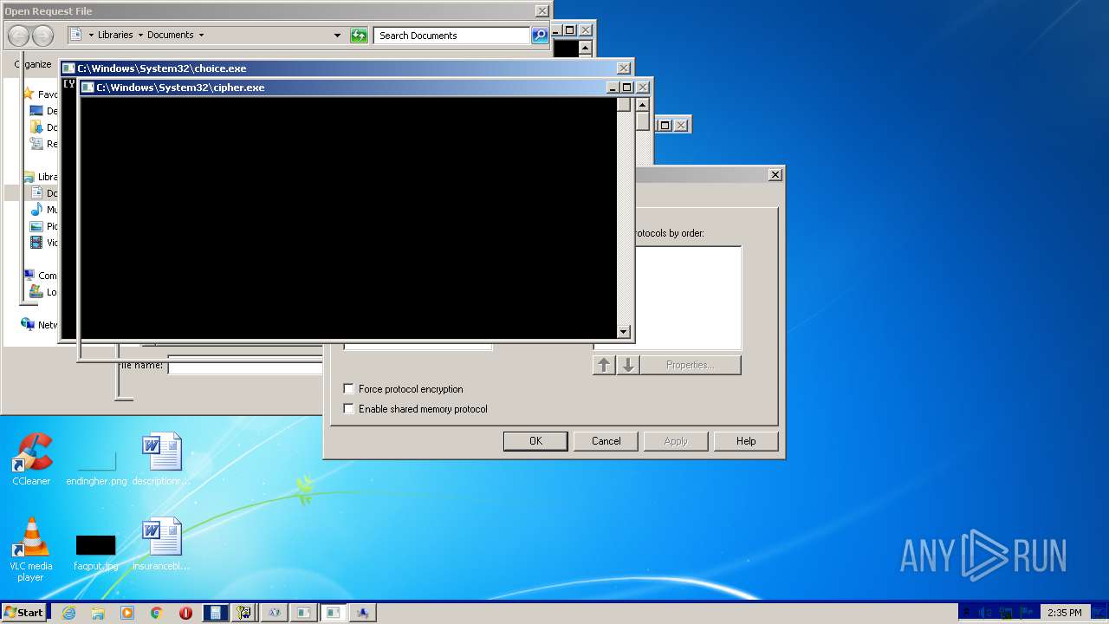Click the Cancel button
This screenshot has width=1109, height=624.
(606, 441)
